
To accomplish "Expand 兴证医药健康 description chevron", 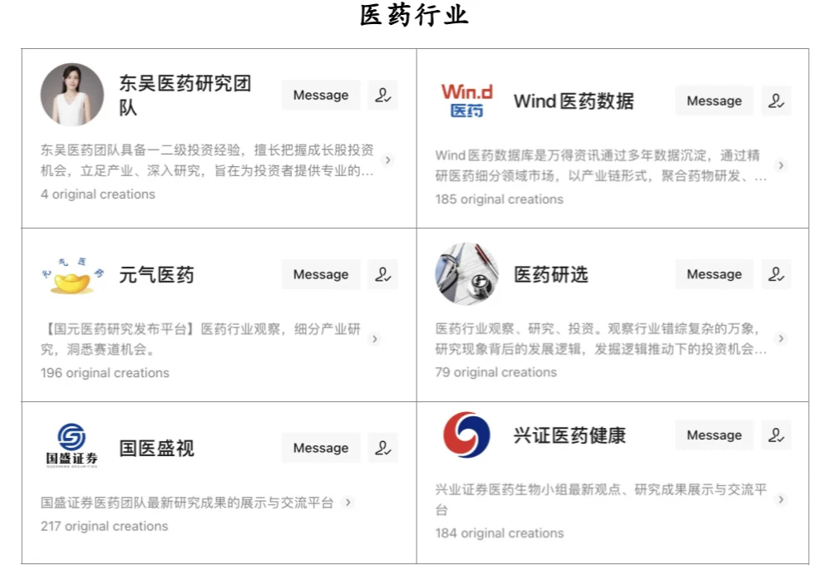I will click(781, 499).
